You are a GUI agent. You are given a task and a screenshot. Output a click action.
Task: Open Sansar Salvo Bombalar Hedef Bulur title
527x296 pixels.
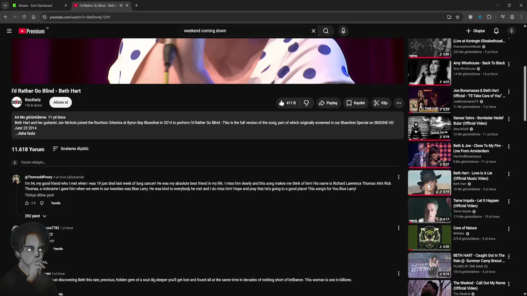pyautogui.click(x=478, y=121)
